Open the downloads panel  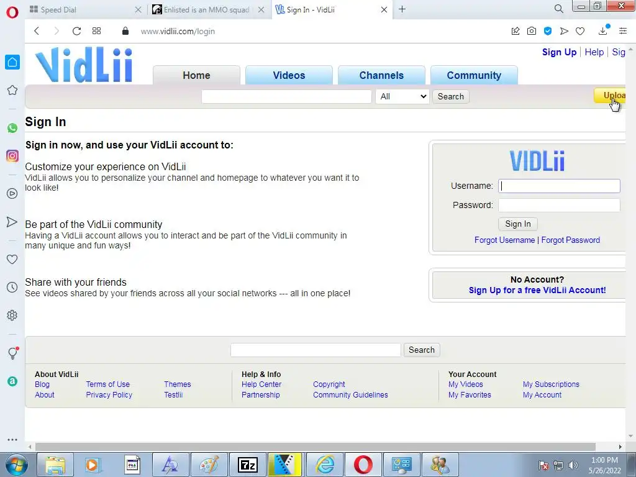pos(603,30)
